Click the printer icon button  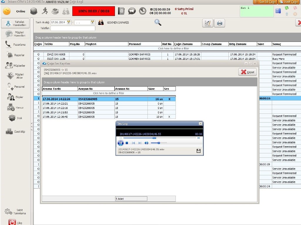point(219,23)
